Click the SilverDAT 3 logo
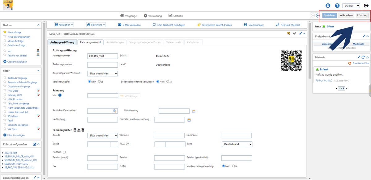The height and width of the screenshot is (180, 371). [x=8, y=6]
